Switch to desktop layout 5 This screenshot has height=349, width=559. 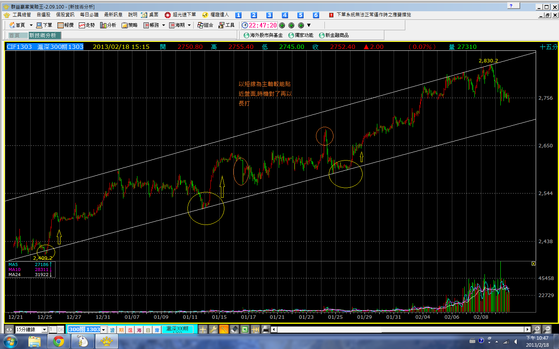click(x=300, y=15)
